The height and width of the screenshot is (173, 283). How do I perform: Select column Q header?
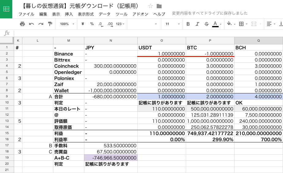point(259,40)
